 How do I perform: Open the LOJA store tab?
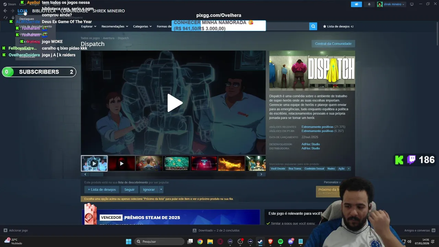pyautogui.click(x=22, y=11)
